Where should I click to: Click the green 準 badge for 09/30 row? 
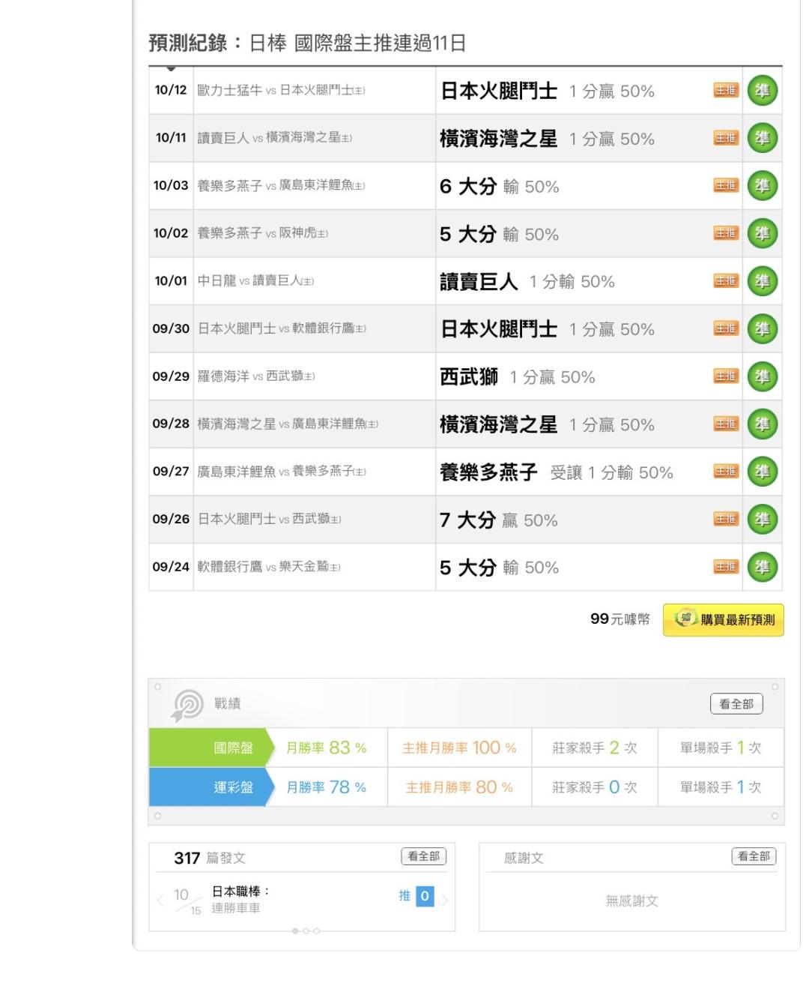(x=763, y=328)
